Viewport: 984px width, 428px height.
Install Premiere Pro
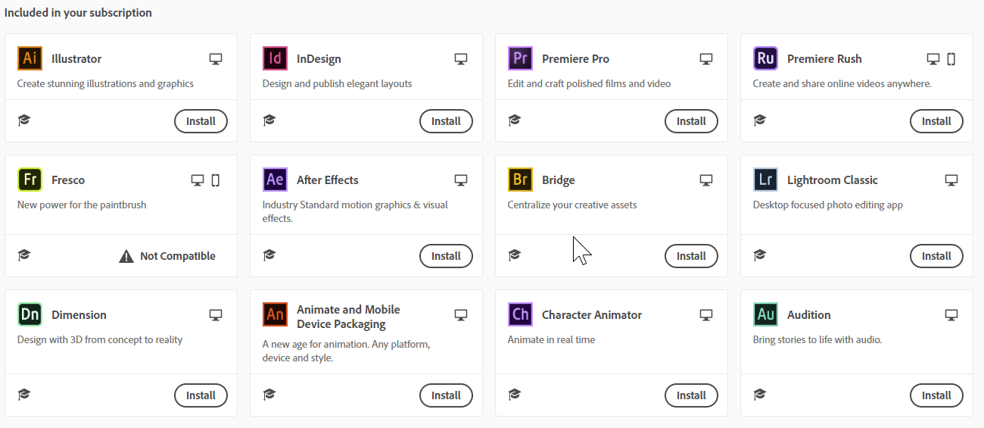(x=691, y=121)
